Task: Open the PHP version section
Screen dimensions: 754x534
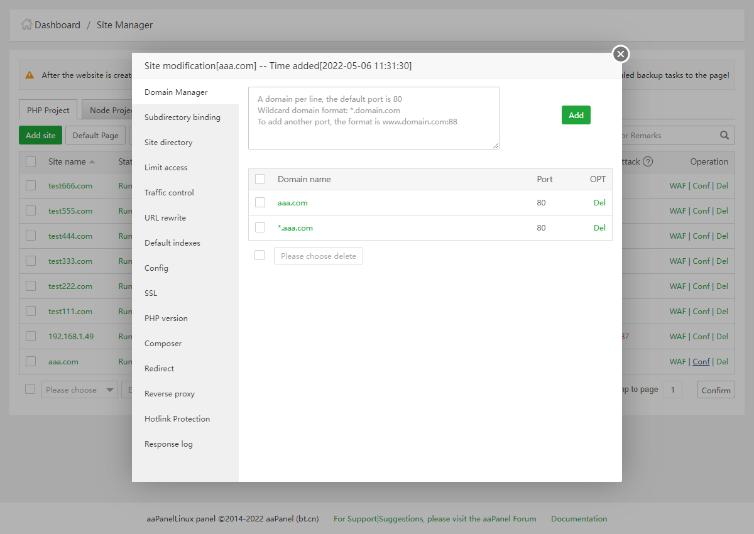Action: pyautogui.click(x=166, y=319)
